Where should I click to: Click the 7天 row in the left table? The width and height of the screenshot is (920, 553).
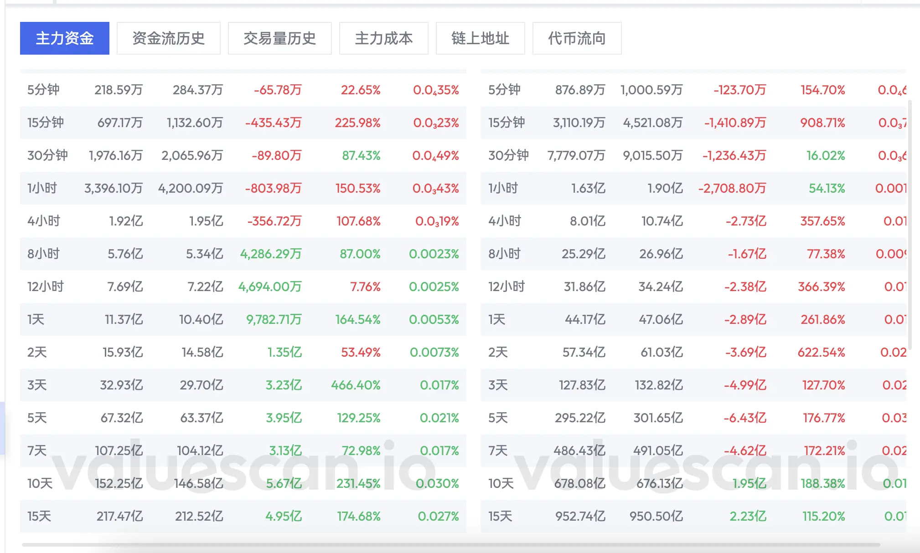point(37,451)
